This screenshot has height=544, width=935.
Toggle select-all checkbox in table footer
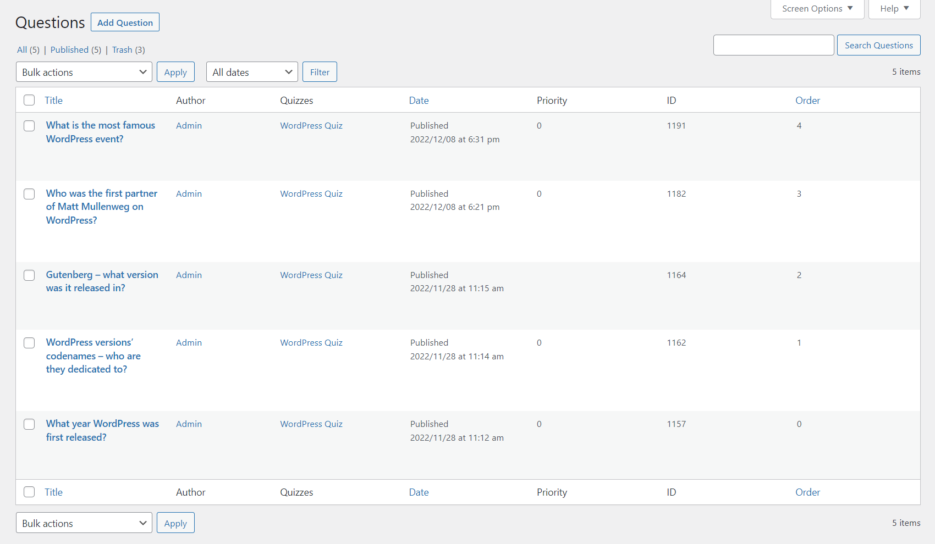(x=29, y=492)
